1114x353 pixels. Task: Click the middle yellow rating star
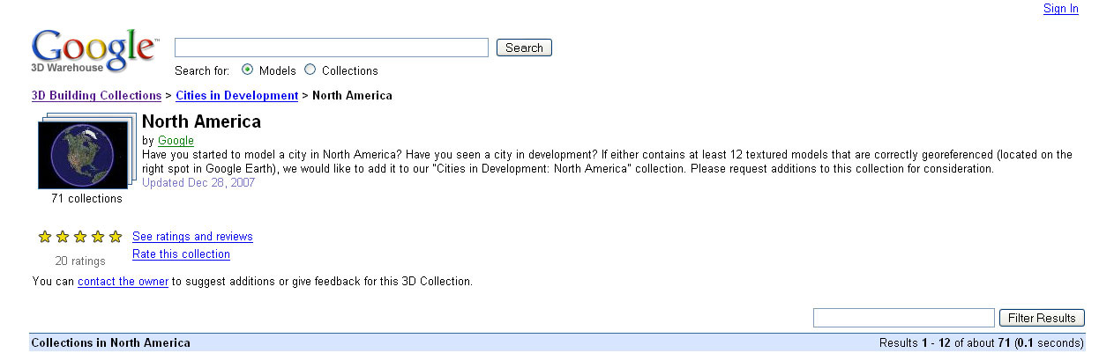point(80,237)
